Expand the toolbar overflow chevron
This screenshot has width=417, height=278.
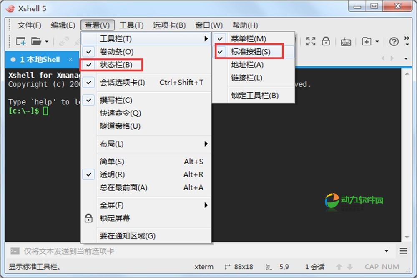[x=407, y=40]
